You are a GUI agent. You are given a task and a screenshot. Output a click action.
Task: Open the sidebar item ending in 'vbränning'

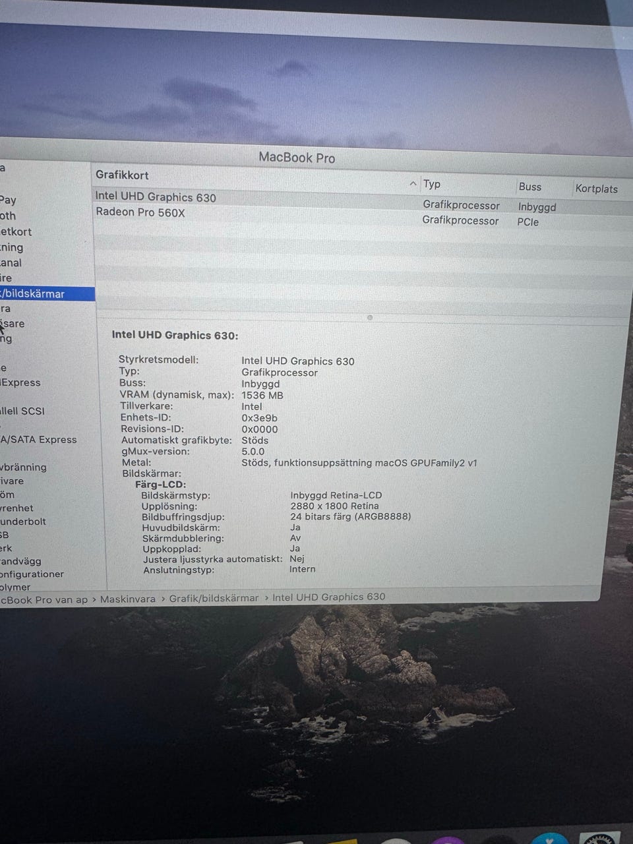pyautogui.click(x=23, y=467)
